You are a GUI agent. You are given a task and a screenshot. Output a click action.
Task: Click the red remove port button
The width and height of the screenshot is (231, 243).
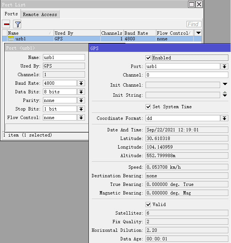pyautogui.click(x=6, y=24)
